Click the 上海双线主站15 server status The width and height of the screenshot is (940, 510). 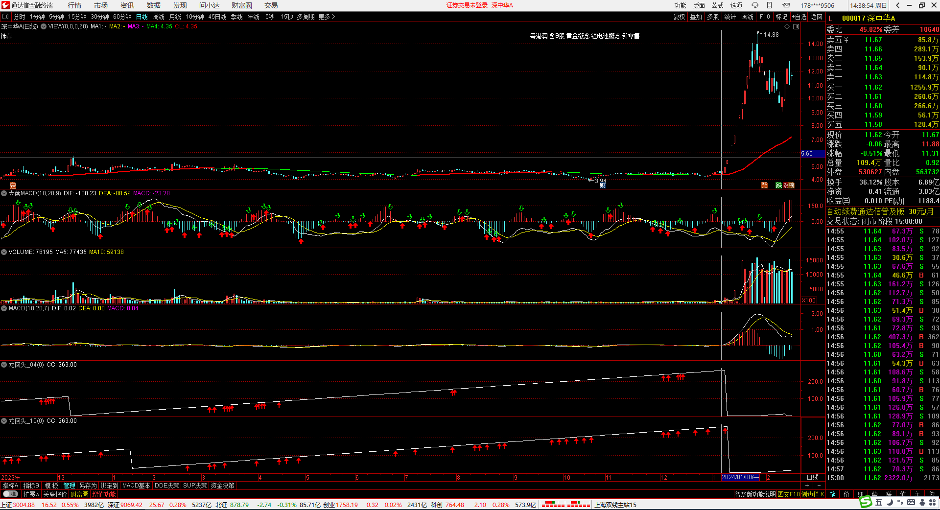point(615,505)
